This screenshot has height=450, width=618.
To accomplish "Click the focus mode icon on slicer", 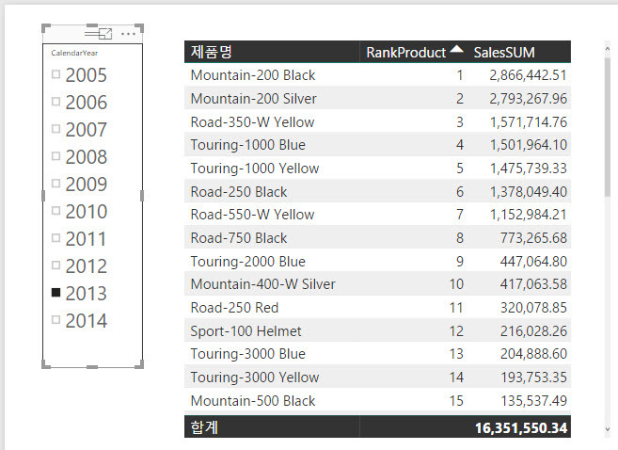I will point(105,34).
